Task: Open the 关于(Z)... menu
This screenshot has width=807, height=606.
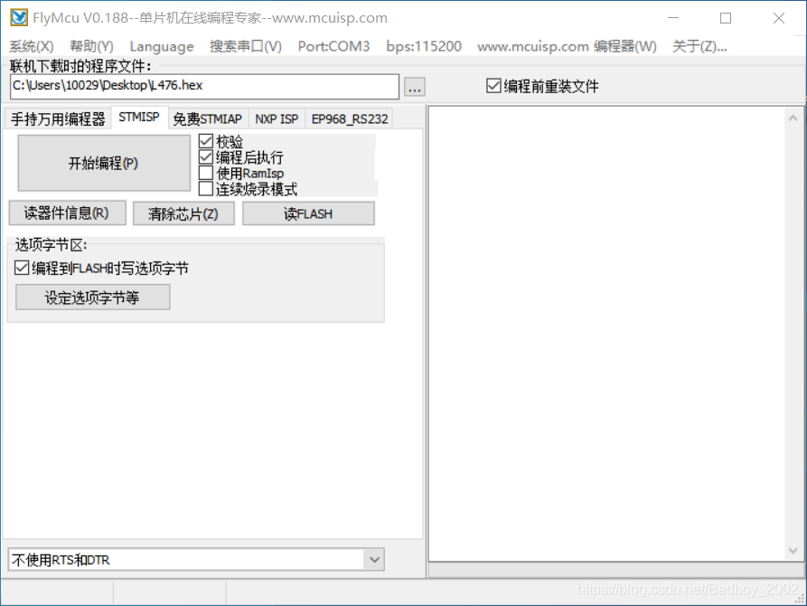Action: coord(699,46)
